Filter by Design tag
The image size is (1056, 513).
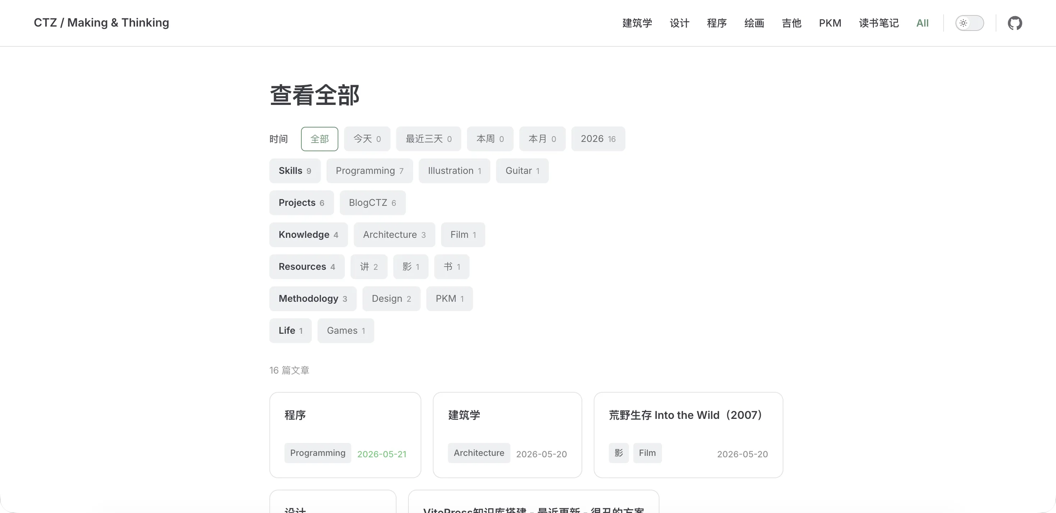(391, 299)
